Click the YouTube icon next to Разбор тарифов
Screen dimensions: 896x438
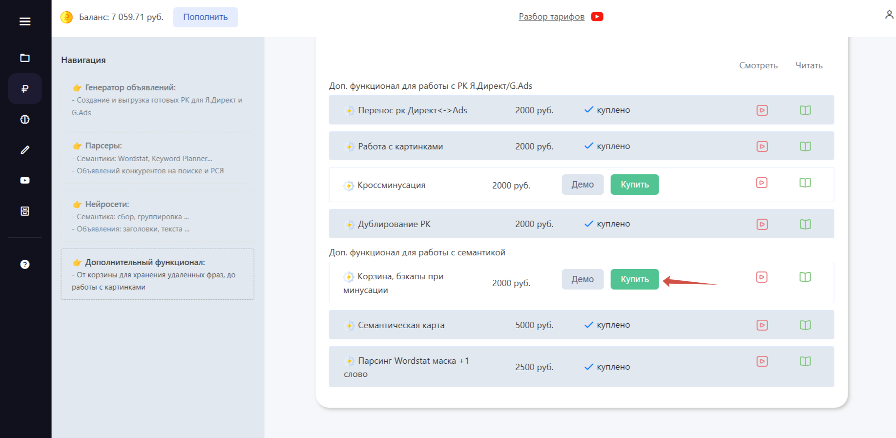(x=597, y=17)
